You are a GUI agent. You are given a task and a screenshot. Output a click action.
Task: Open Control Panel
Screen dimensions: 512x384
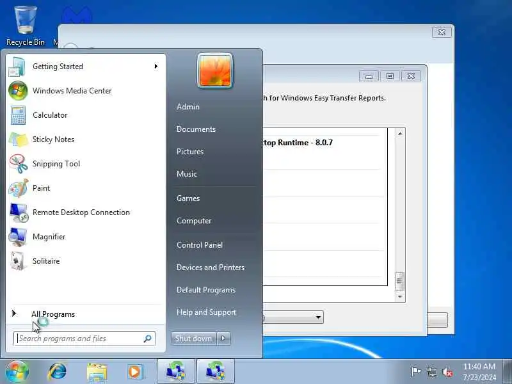point(200,245)
